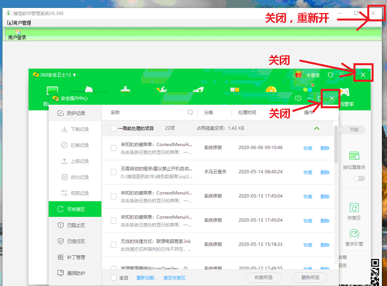Viewport: 387px width, 286px height.
Task: Click the 360安全卫士12 upgrade arrow
Action: 75,75
